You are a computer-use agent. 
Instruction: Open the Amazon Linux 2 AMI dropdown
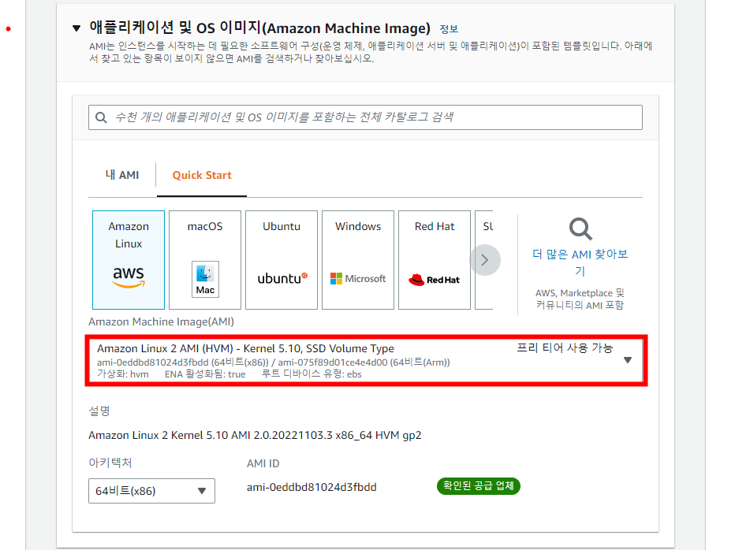(366, 361)
